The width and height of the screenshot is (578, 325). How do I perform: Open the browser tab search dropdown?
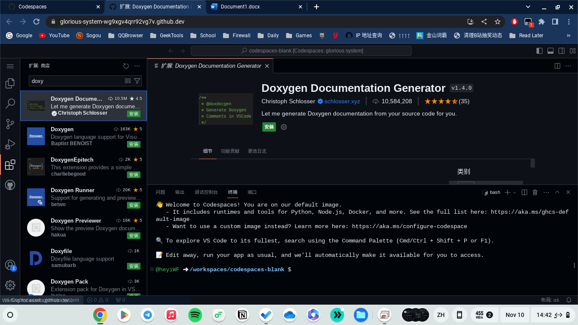point(528,7)
